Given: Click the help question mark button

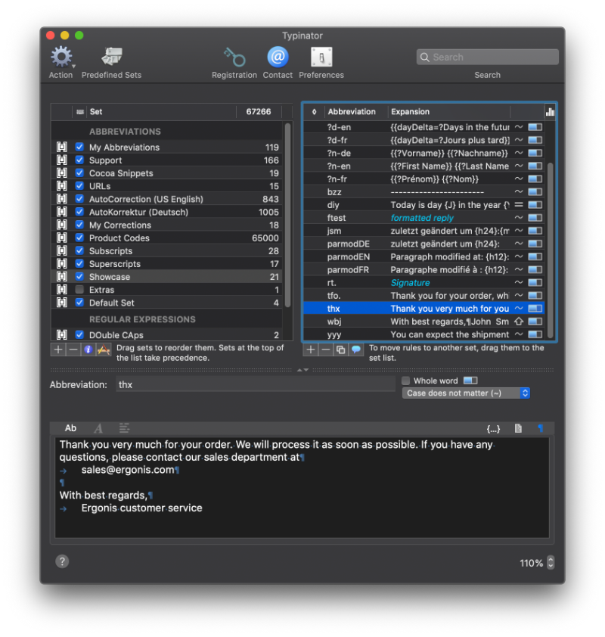Looking at the screenshot, I should 62,561.
